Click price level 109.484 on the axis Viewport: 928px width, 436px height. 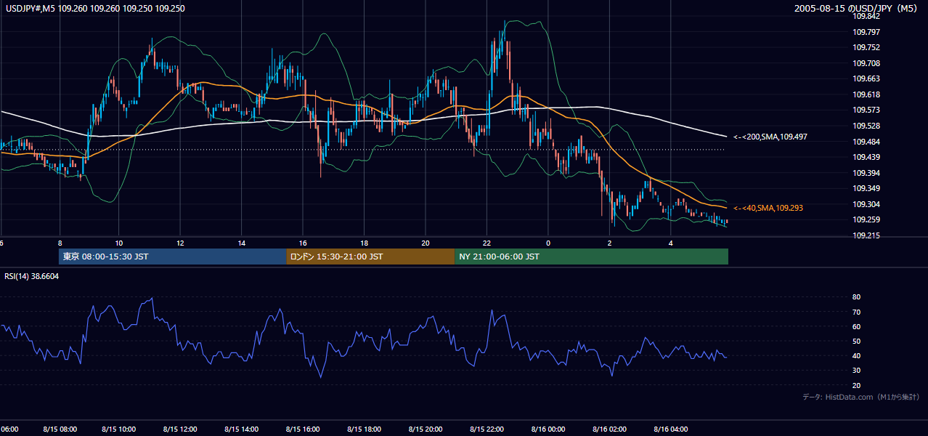[x=866, y=142]
